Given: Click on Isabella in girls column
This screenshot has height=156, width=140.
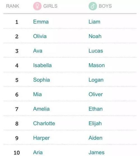Looking at the screenshot, I should click(42, 65).
